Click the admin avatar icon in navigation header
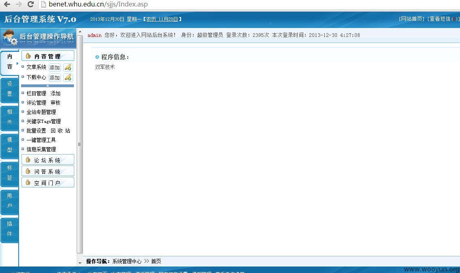 pos(10,37)
